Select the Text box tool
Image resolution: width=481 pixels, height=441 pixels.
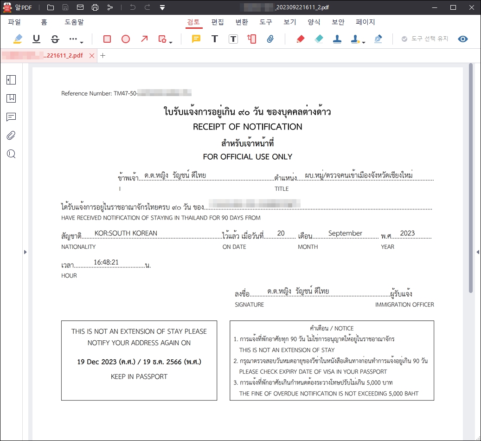(233, 39)
